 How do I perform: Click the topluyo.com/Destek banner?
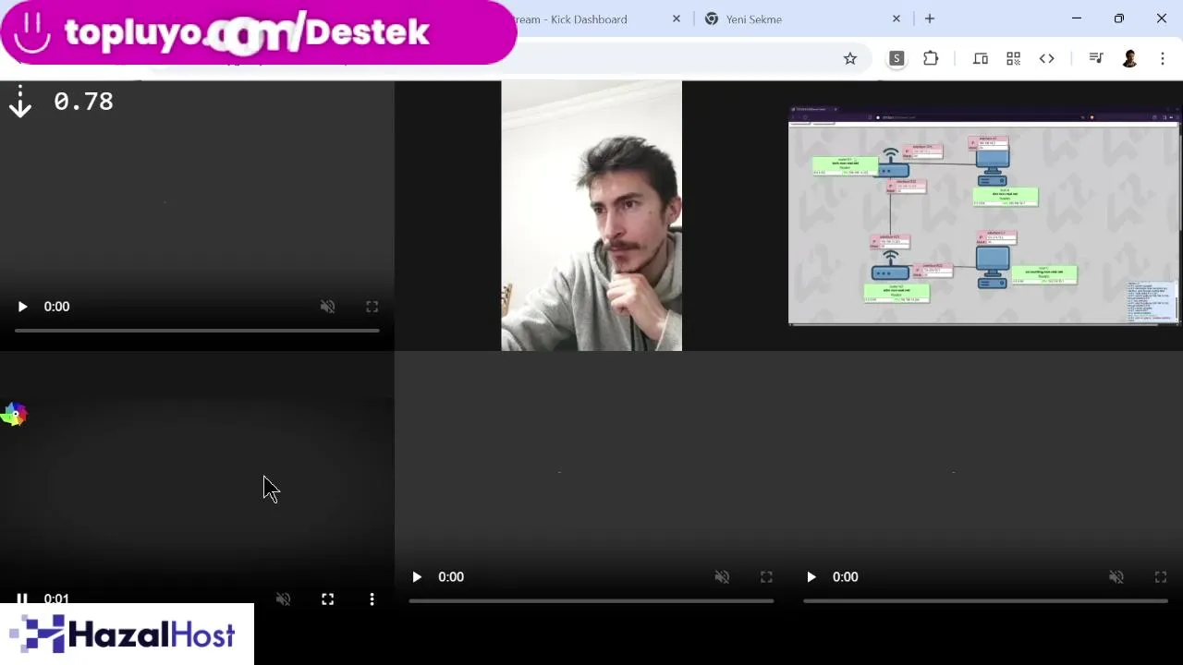(x=258, y=32)
